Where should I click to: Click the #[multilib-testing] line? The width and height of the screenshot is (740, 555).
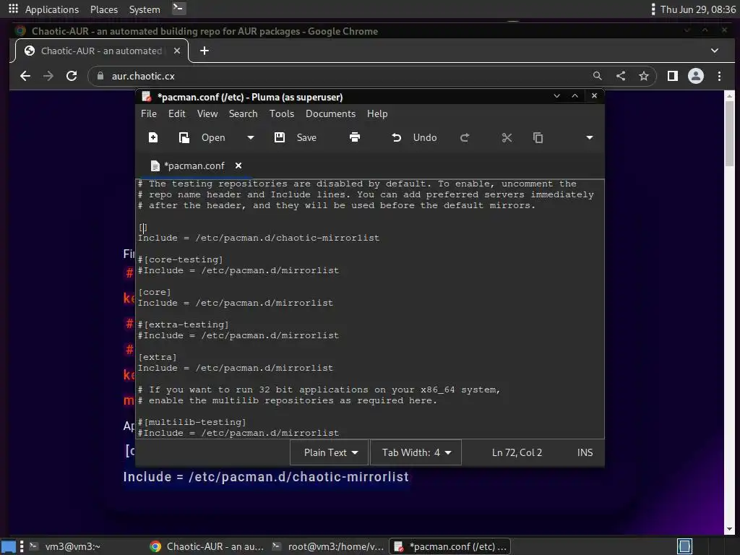192,422
